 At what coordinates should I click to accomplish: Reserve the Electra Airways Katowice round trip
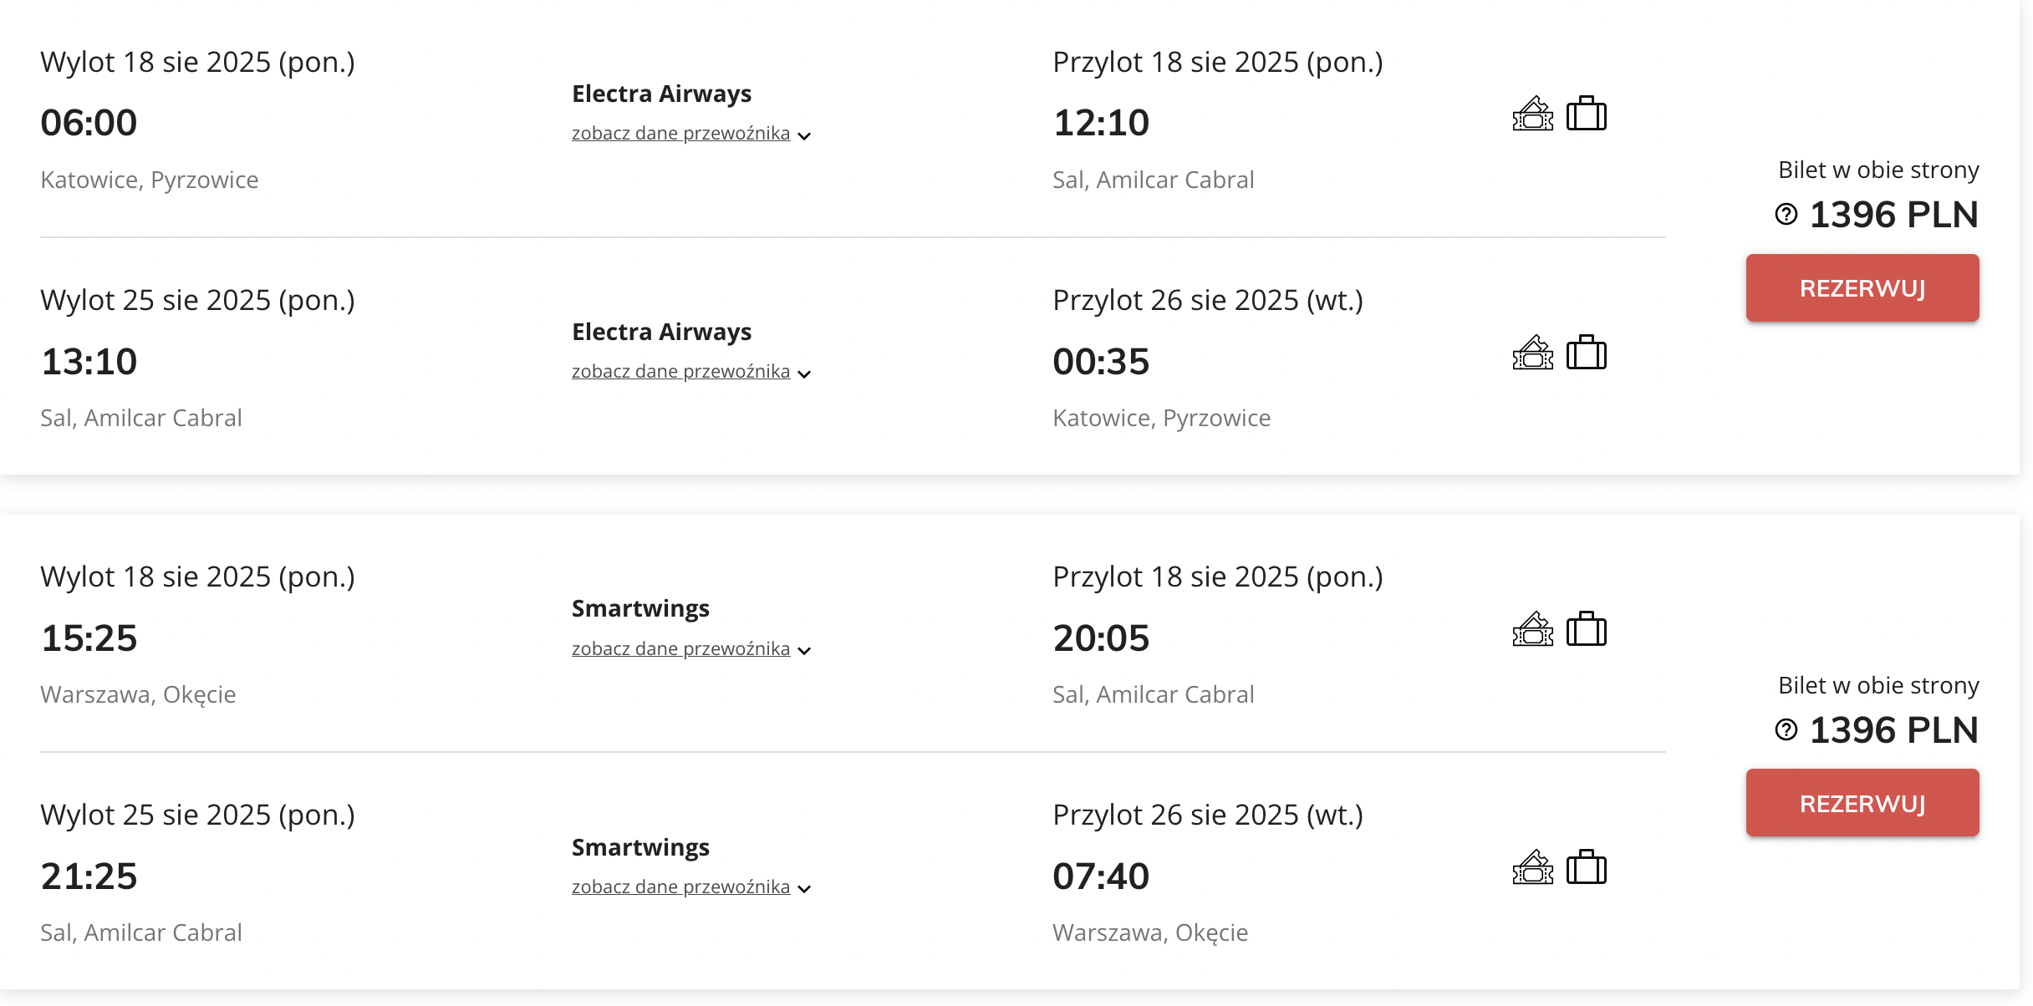(x=1862, y=288)
